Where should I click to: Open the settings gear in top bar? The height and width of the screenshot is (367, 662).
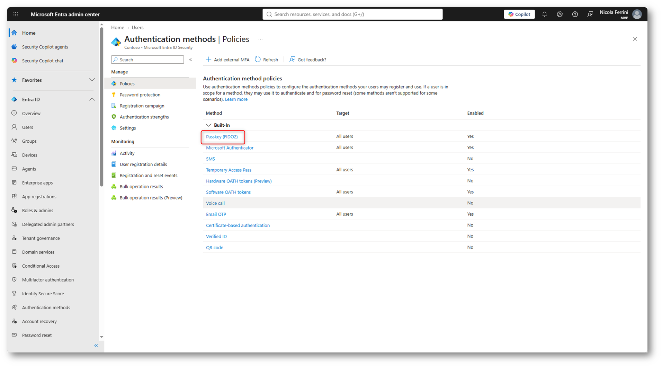(560, 14)
